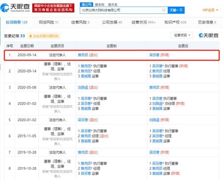Open 詹克团 link in row 1 变更前
The image size is (223, 180).
coord(83,55)
